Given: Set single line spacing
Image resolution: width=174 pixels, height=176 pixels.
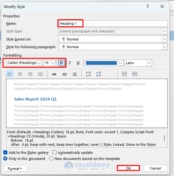Looking at the screenshot, I should click(x=54, y=74).
